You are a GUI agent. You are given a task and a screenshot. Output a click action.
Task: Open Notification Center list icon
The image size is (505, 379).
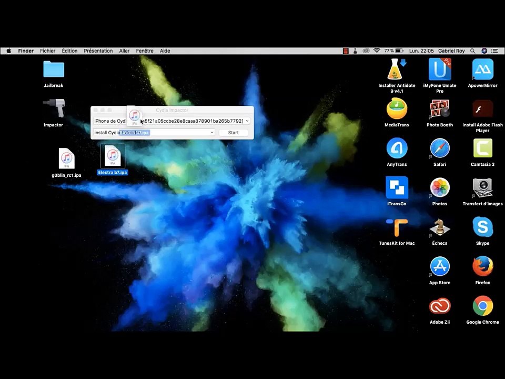click(x=494, y=51)
